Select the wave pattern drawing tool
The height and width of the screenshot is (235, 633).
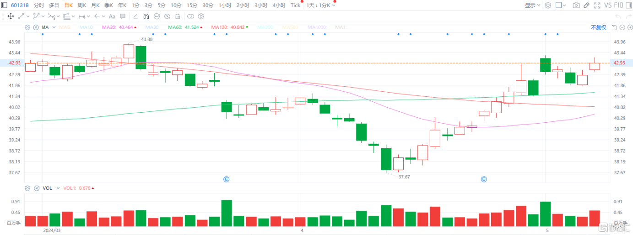tap(52, 16)
